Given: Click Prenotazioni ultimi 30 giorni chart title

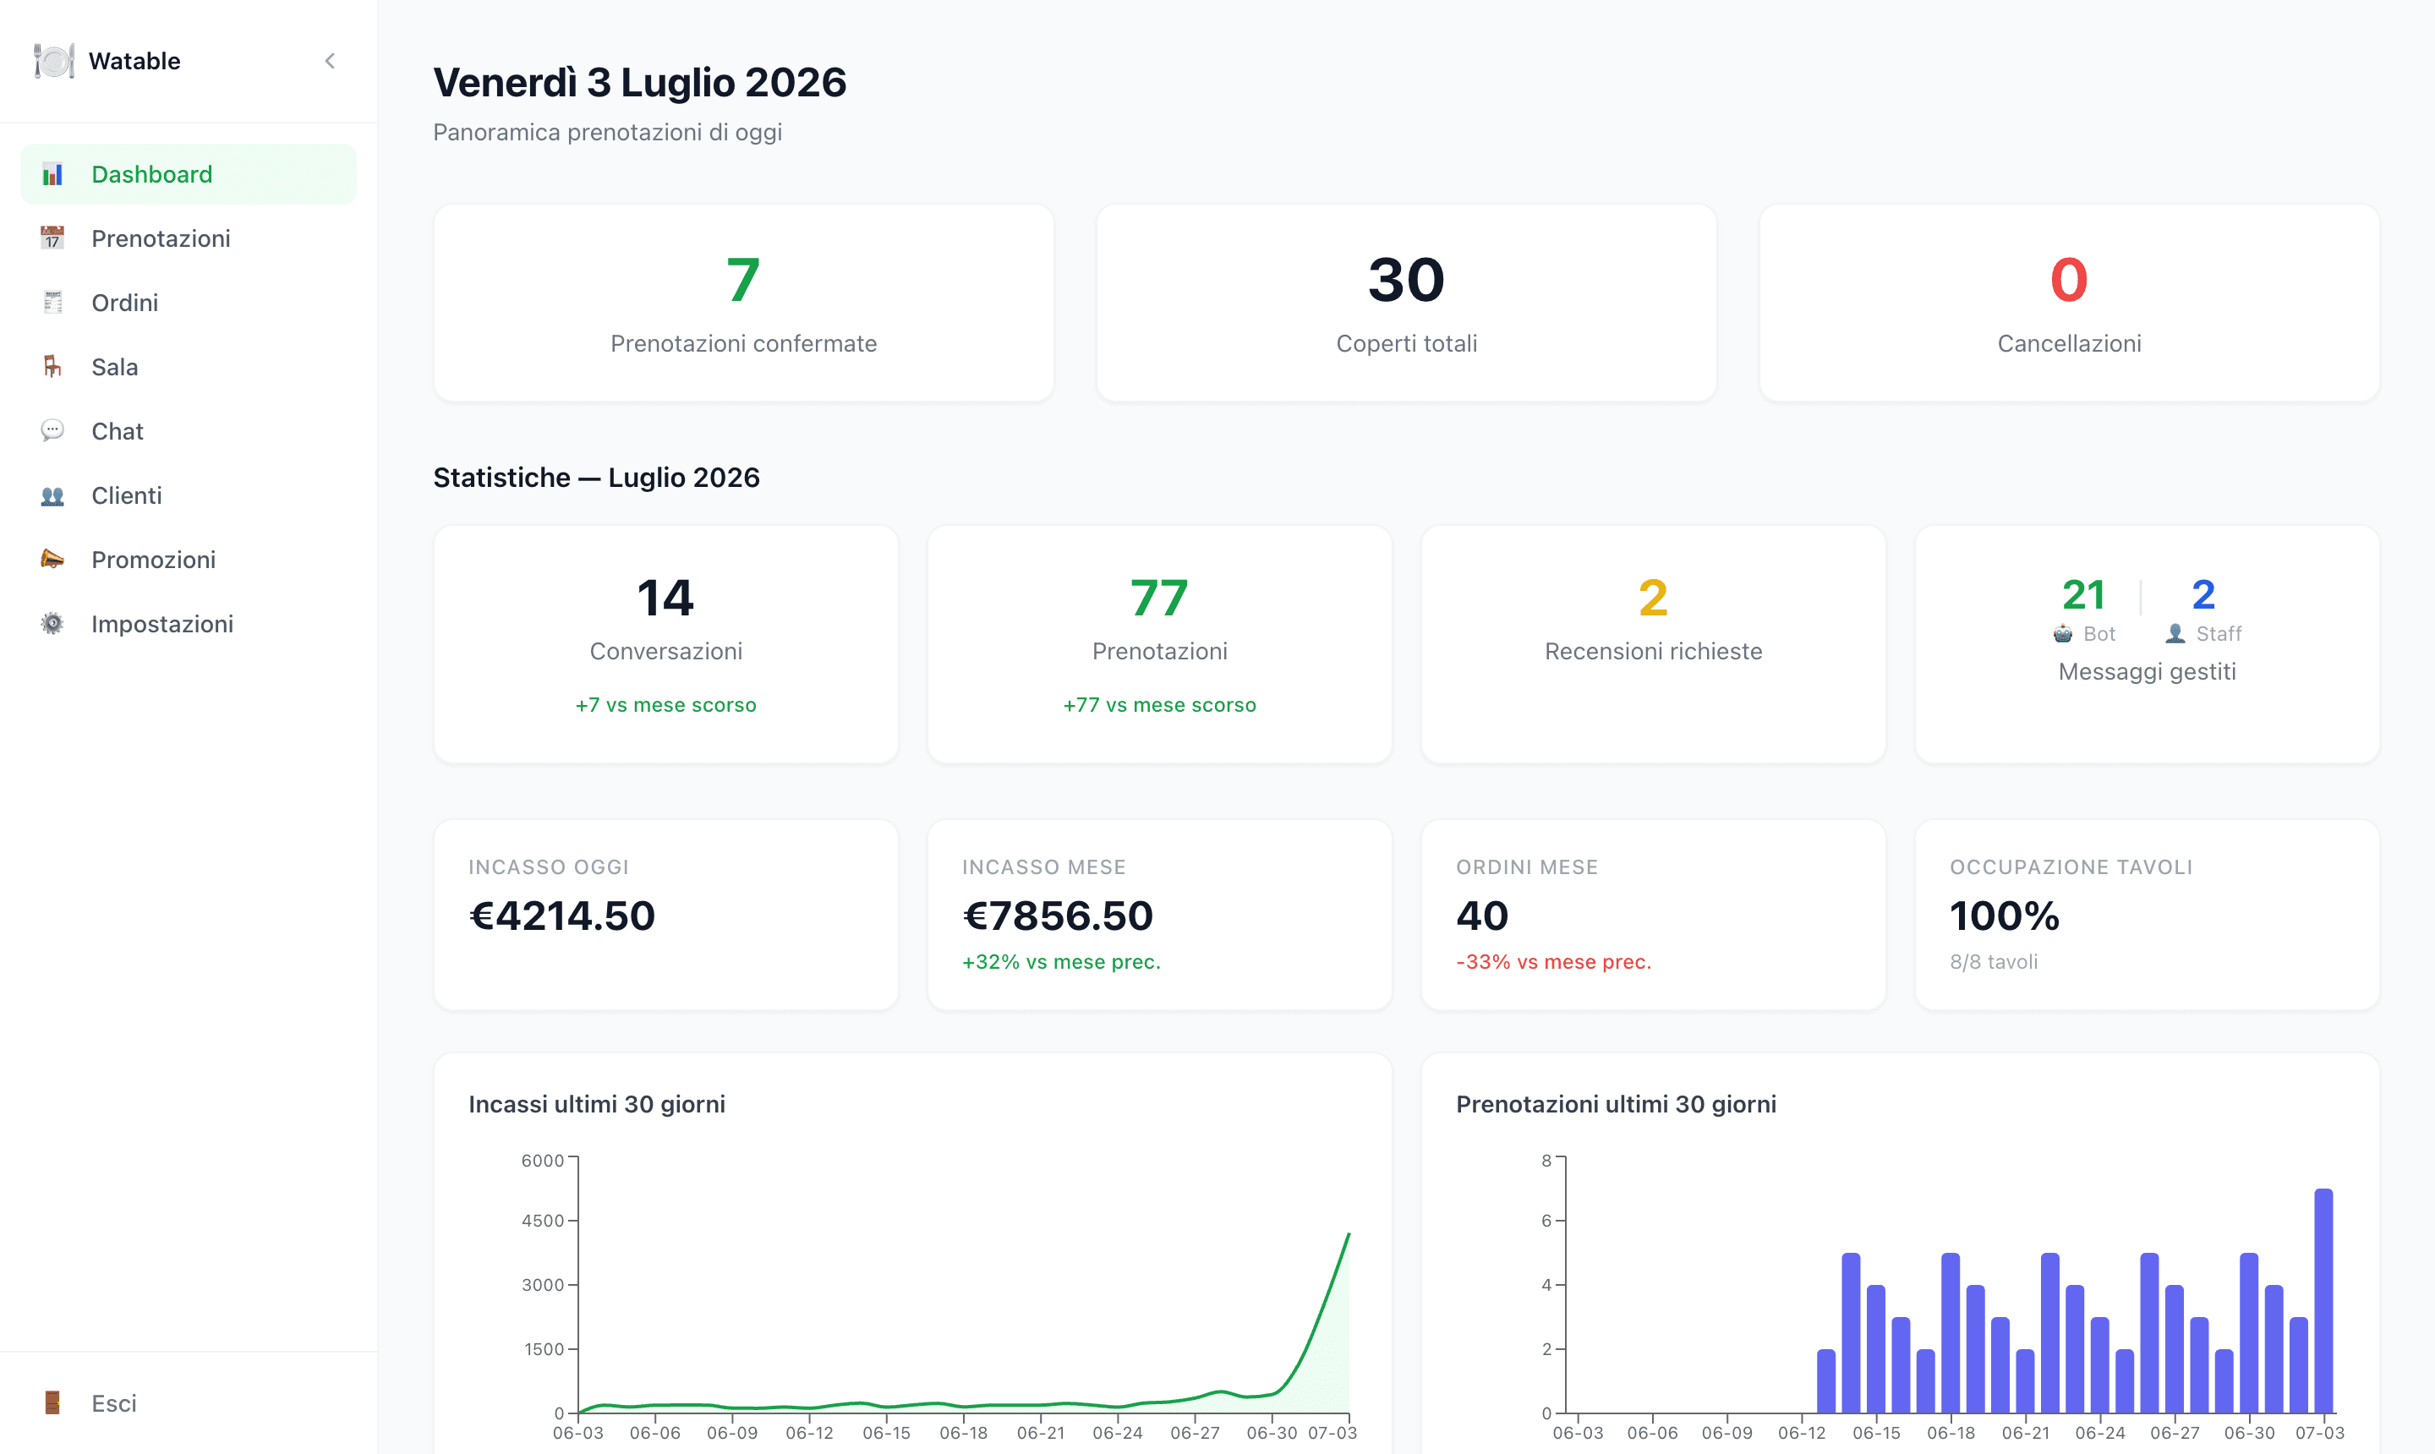Looking at the screenshot, I should 1616,1104.
